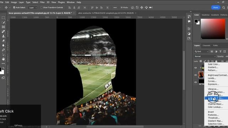The height and width of the screenshot is (128, 228).
Task: Select the Hand tool
Action: (3, 59)
